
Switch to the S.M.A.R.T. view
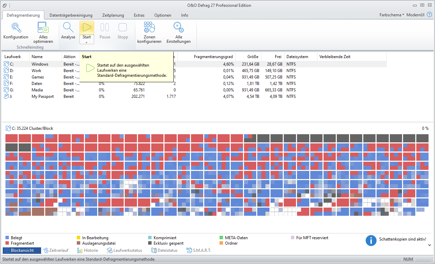(x=199, y=250)
